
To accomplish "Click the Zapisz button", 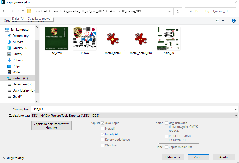I will point(198,157).
